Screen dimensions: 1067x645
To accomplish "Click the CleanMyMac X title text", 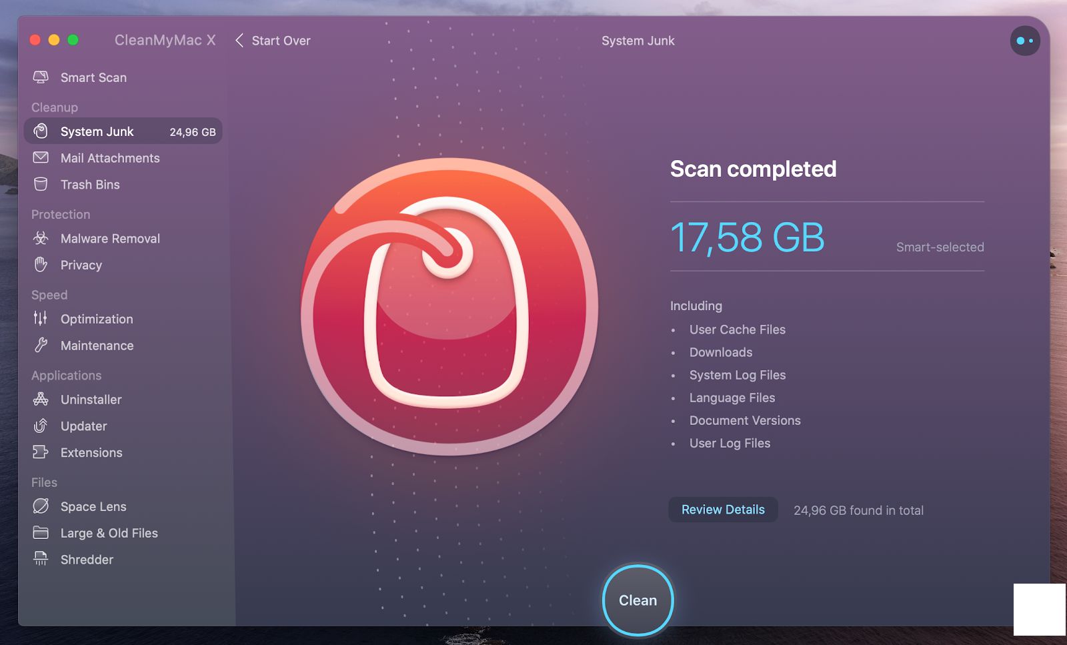I will click(x=165, y=40).
